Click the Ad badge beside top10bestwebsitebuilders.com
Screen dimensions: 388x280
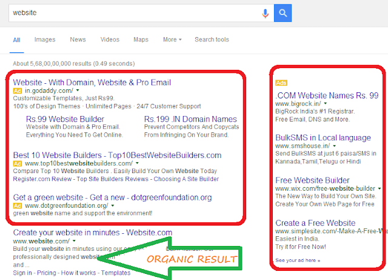coord(18,163)
